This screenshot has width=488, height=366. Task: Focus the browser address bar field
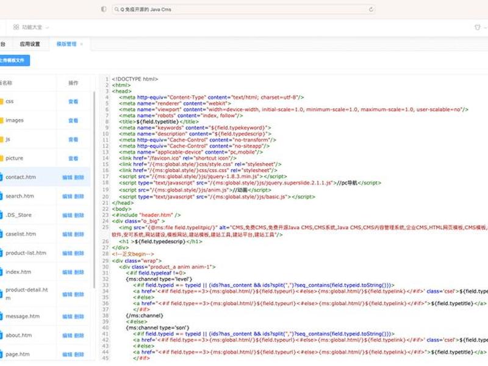[x=243, y=9]
